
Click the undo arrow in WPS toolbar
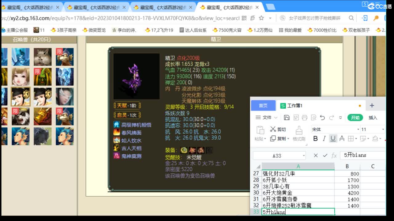[x=322, y=118]
